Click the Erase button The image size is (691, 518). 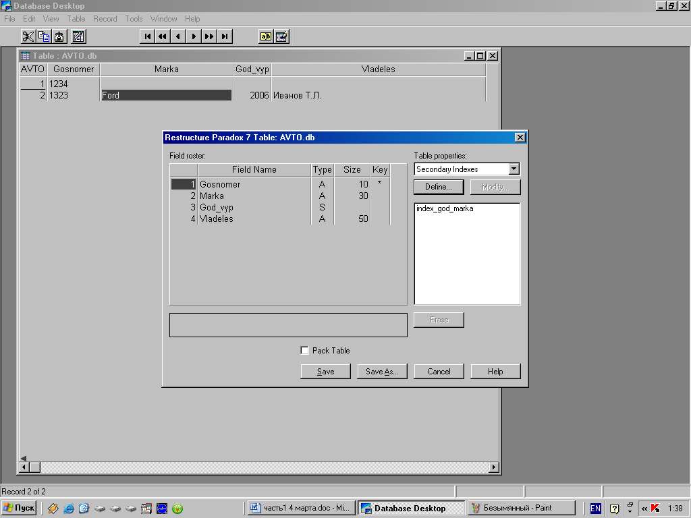pos(439,320)
